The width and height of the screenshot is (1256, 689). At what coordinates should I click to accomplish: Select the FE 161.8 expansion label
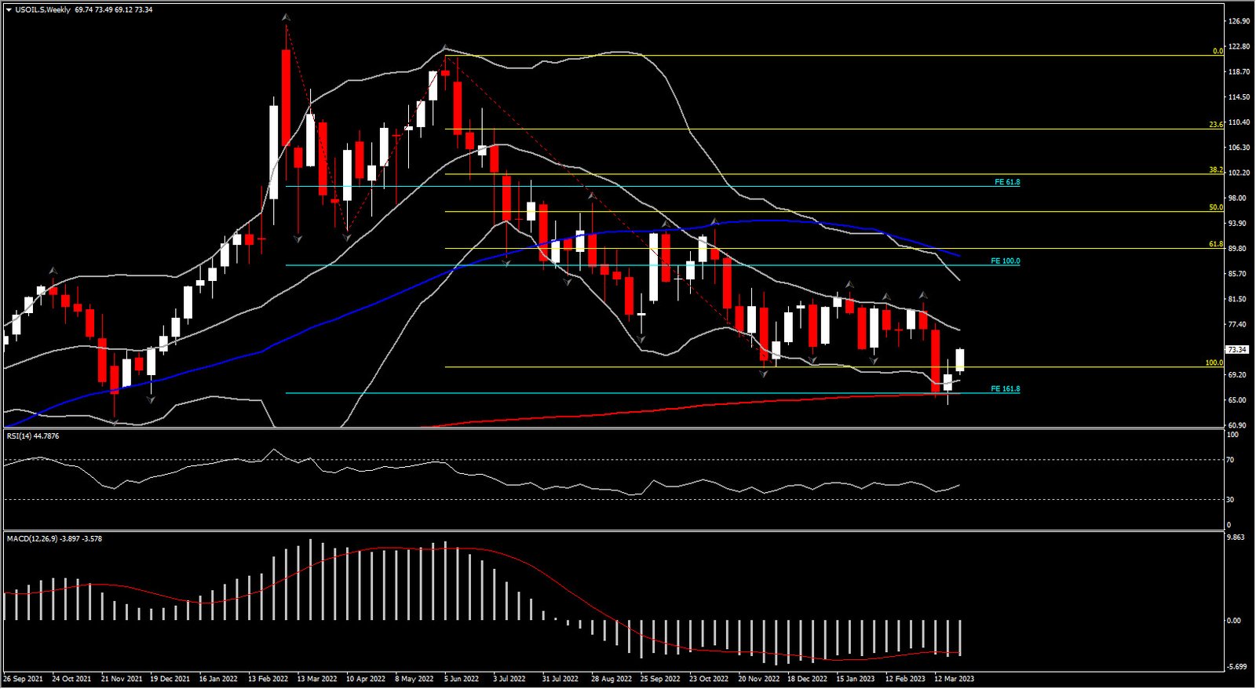[x=1005, y=389]
